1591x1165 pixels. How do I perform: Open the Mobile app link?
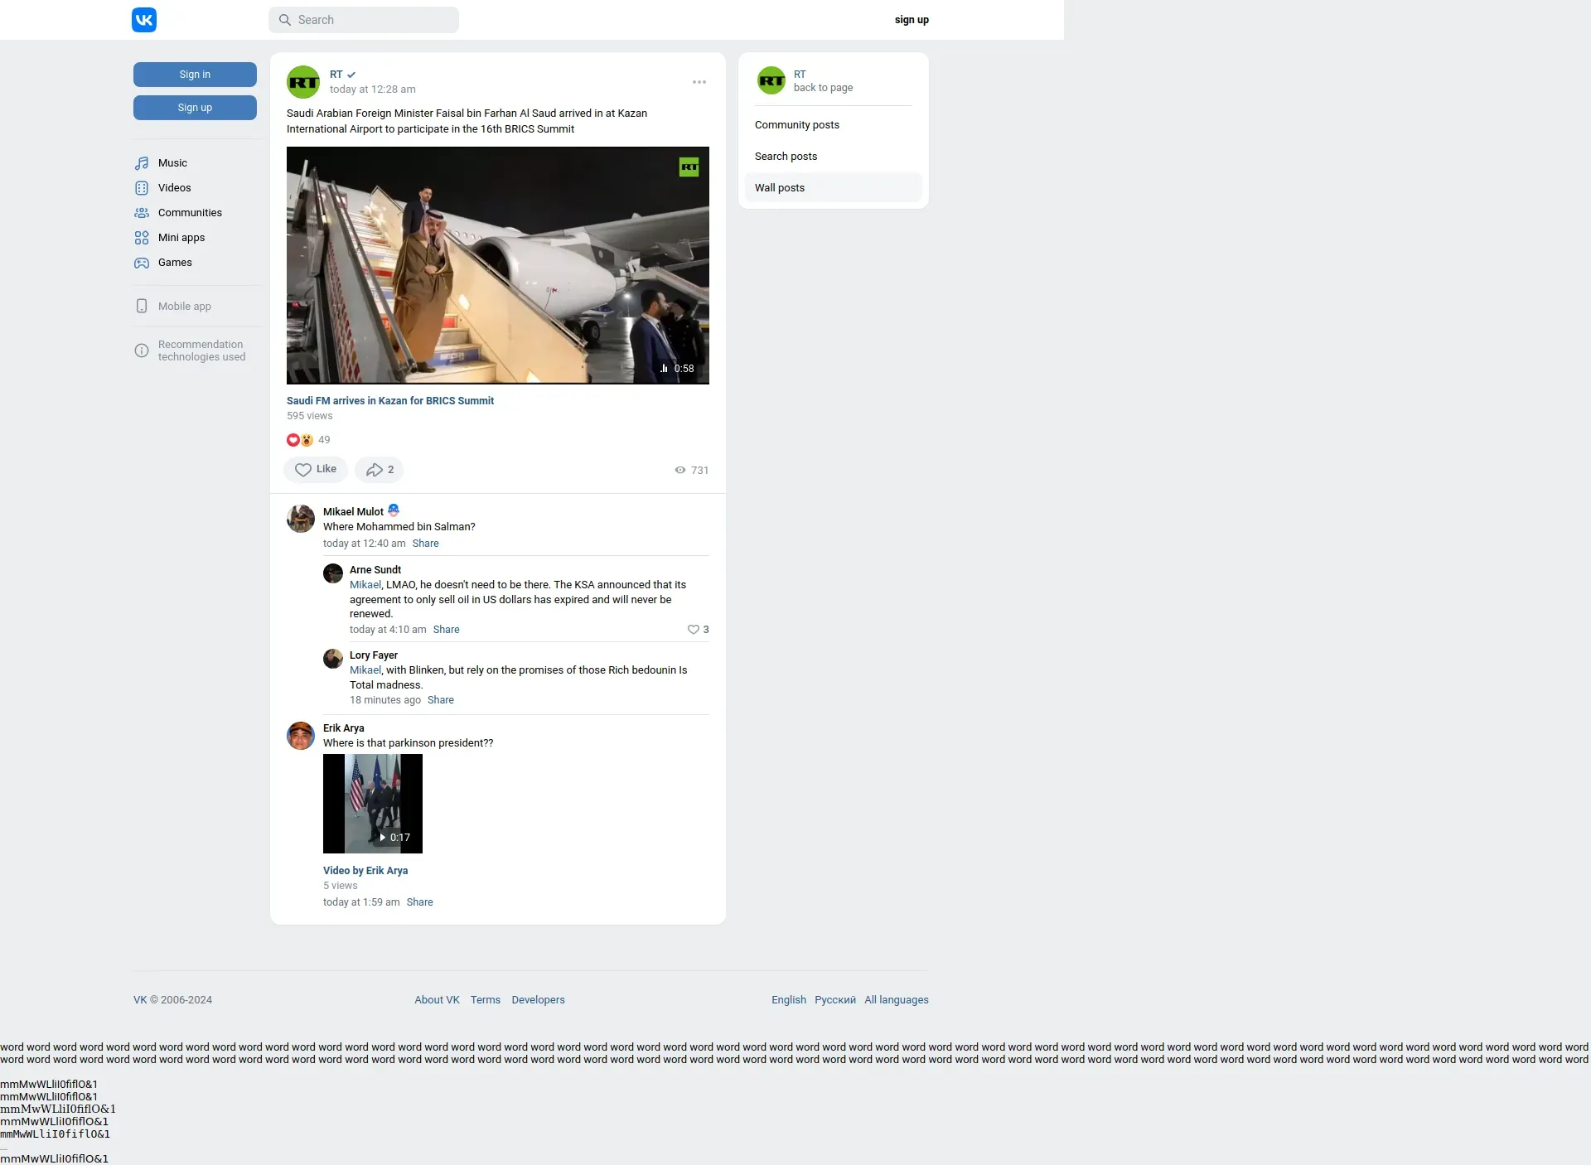click(184, 307)
